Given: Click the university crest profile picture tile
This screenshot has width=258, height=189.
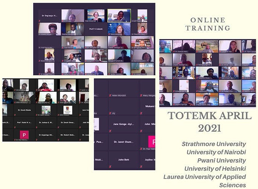Looking at the screenshot, I should 68,110.
